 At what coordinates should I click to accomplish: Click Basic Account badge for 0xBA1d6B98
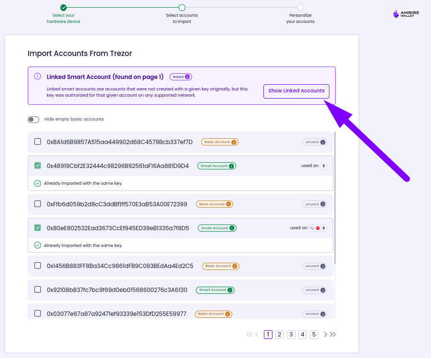pos(220,142)
